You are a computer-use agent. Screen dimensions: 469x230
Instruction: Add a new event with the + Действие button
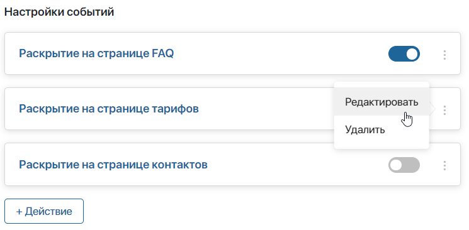pos(44,211)
